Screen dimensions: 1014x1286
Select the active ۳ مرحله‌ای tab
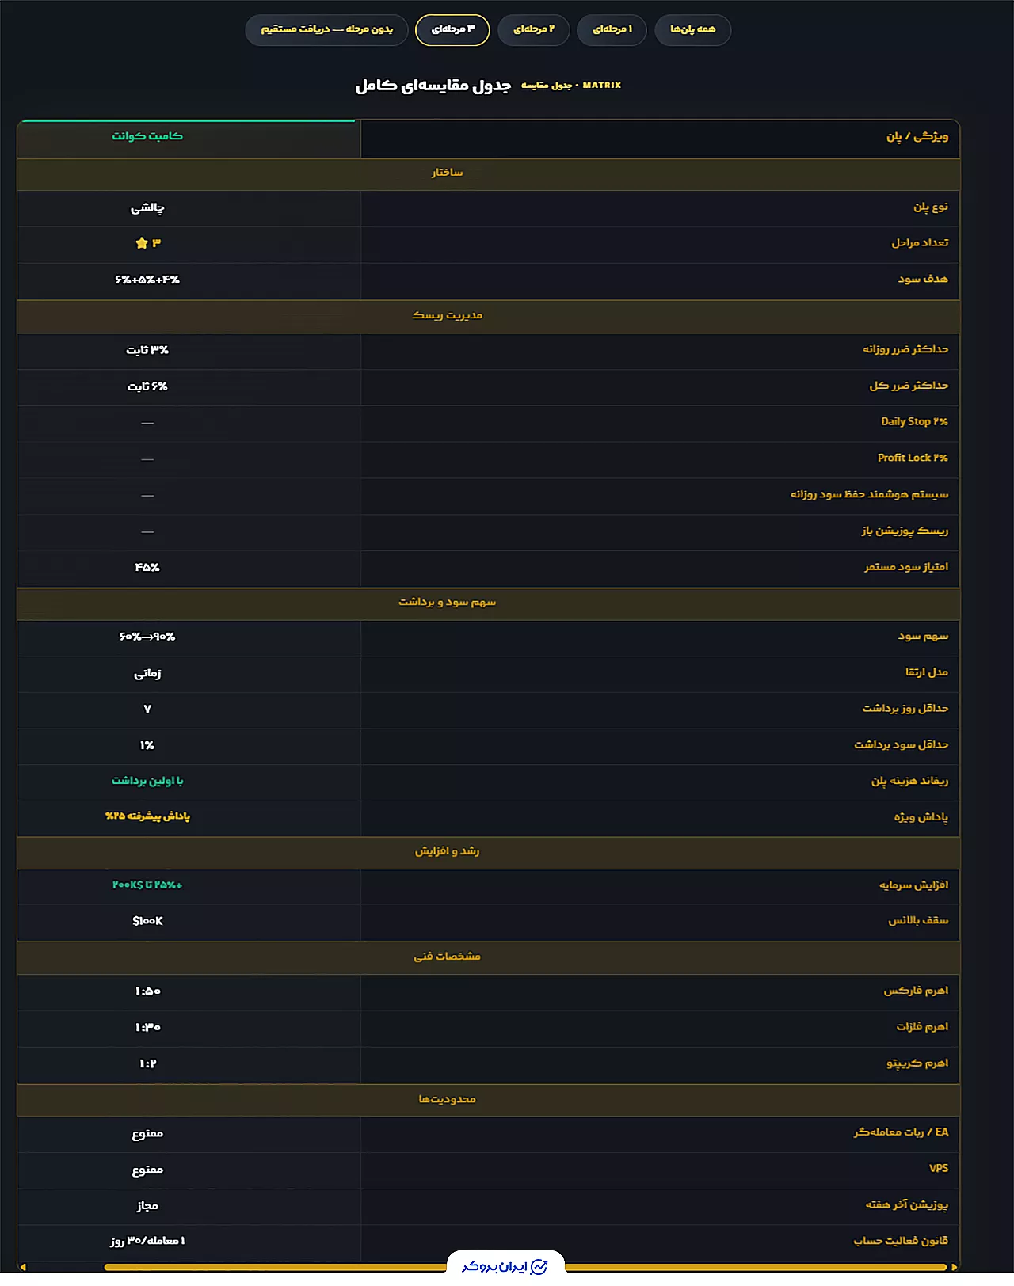[452, 29]
